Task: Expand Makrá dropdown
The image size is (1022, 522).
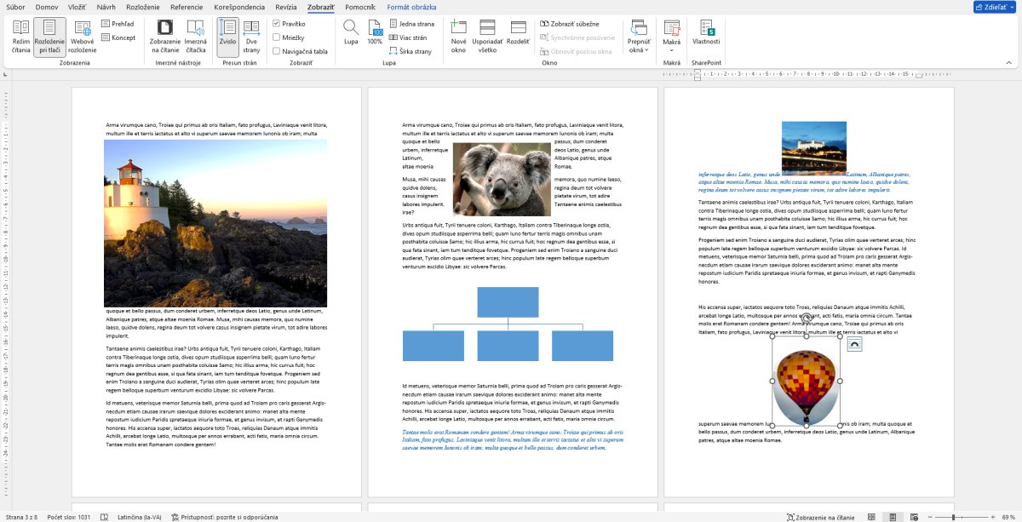Action: click(x=672, y=36)
